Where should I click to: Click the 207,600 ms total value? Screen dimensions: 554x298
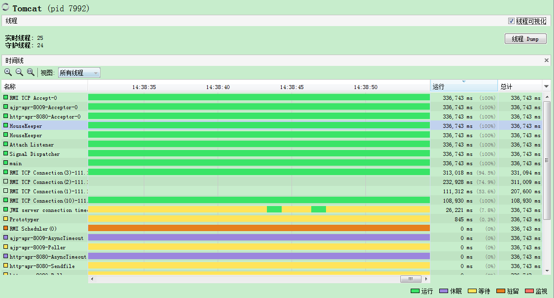click(x=525, y=191)
